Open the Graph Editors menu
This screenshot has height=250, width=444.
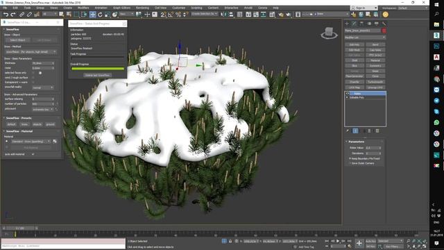tap(122, 8)
